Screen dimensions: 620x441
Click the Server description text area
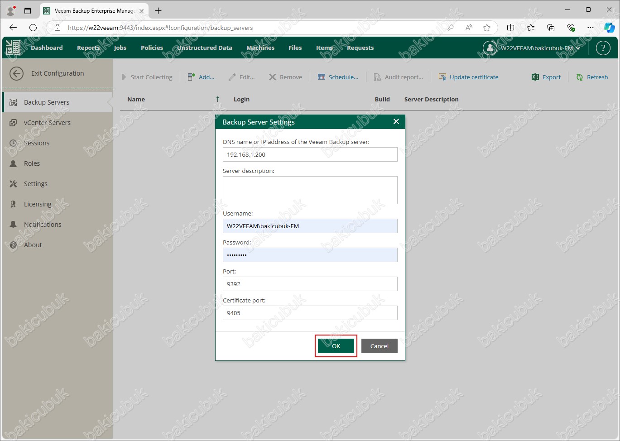(x=310, y=190)
